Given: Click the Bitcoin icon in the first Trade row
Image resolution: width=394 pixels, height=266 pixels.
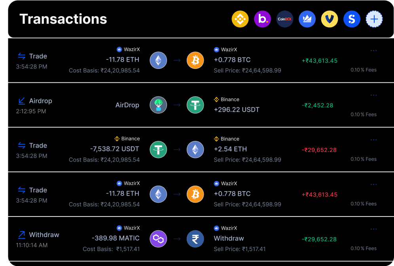Looking at the screenshot, I should click(195, 60).
